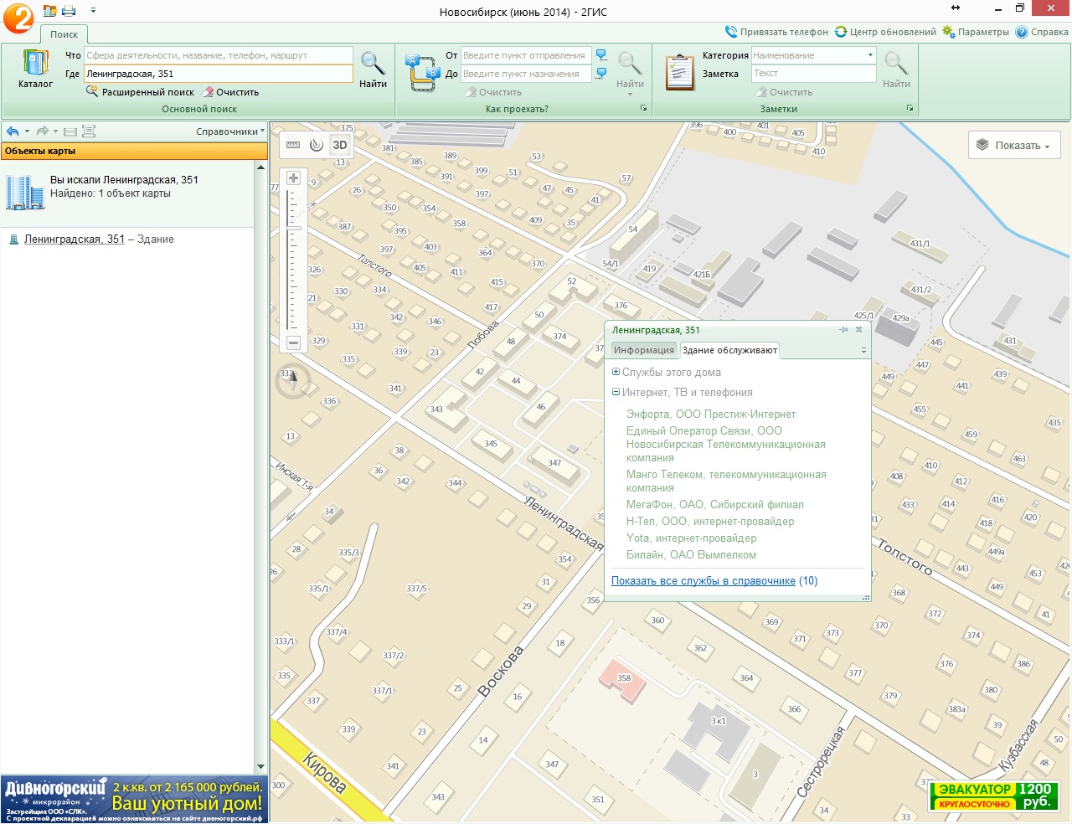Switch to the Информация tab
Screen dimensions: 1072x824
point(643,350)
